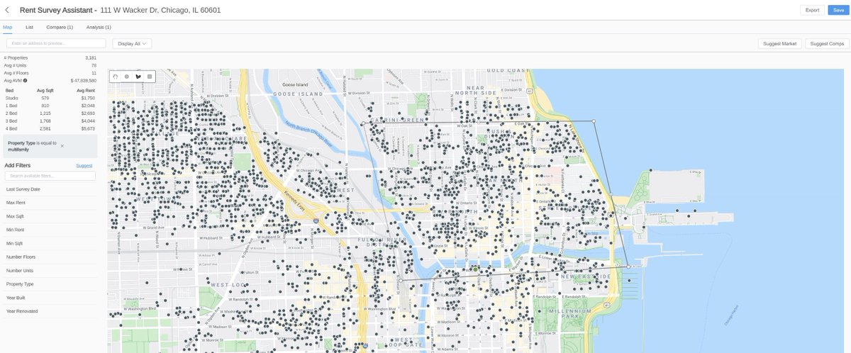Focus the address preview input field
Screen dimensions: 851x353
pyautogui.click(x=56, y=44)
